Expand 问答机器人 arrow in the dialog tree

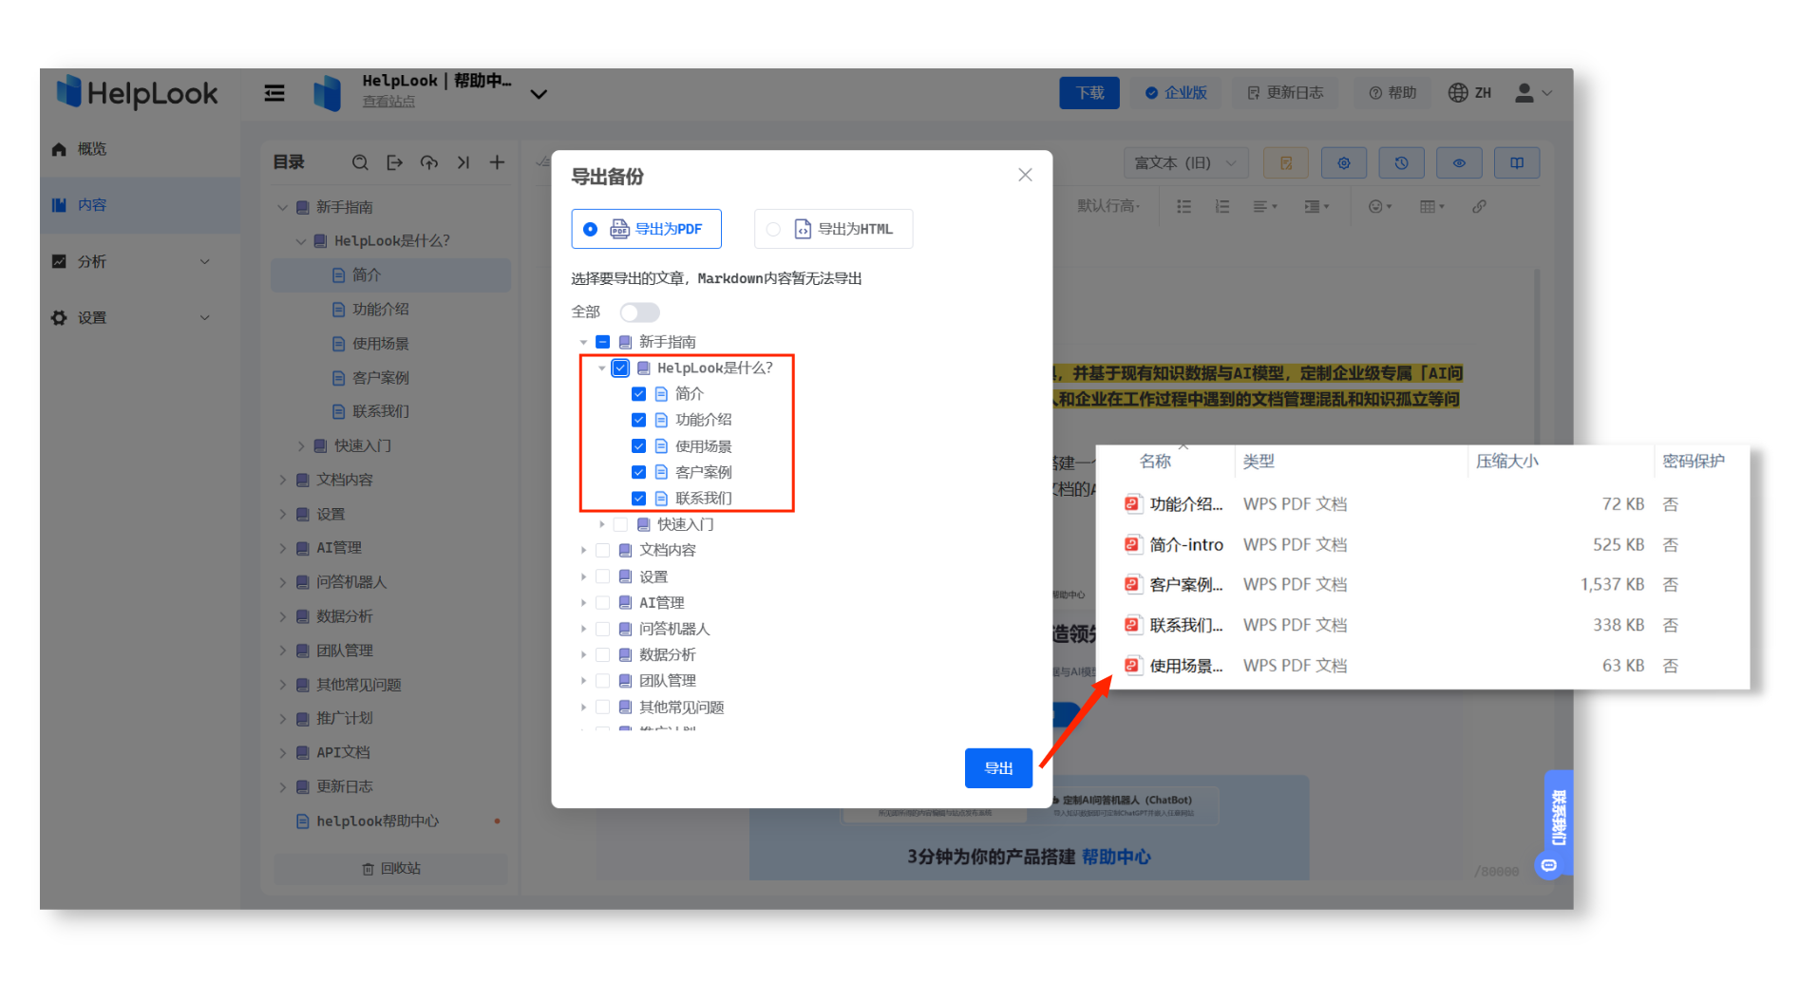point(583,629)
